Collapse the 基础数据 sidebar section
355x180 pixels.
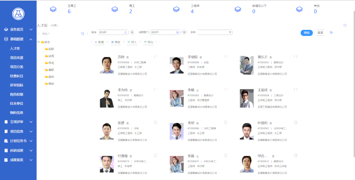coord(31,39)
